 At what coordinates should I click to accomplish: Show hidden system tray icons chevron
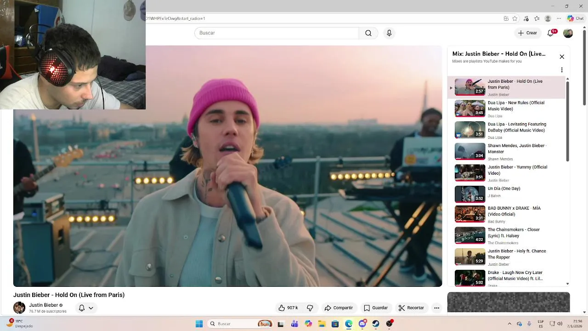tap(510, 324)
